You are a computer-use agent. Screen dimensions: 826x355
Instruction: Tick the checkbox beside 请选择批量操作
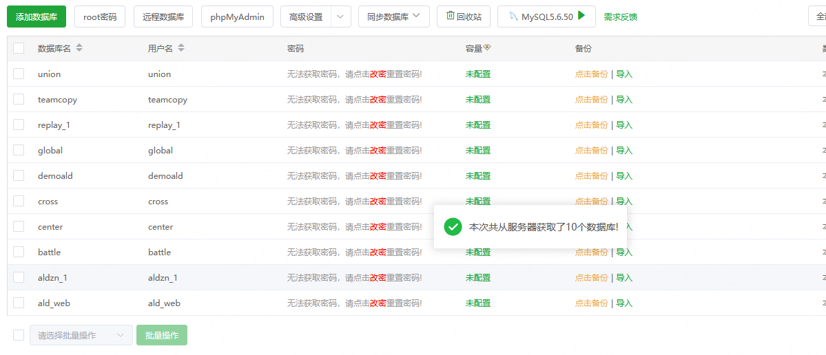[19, 335]
